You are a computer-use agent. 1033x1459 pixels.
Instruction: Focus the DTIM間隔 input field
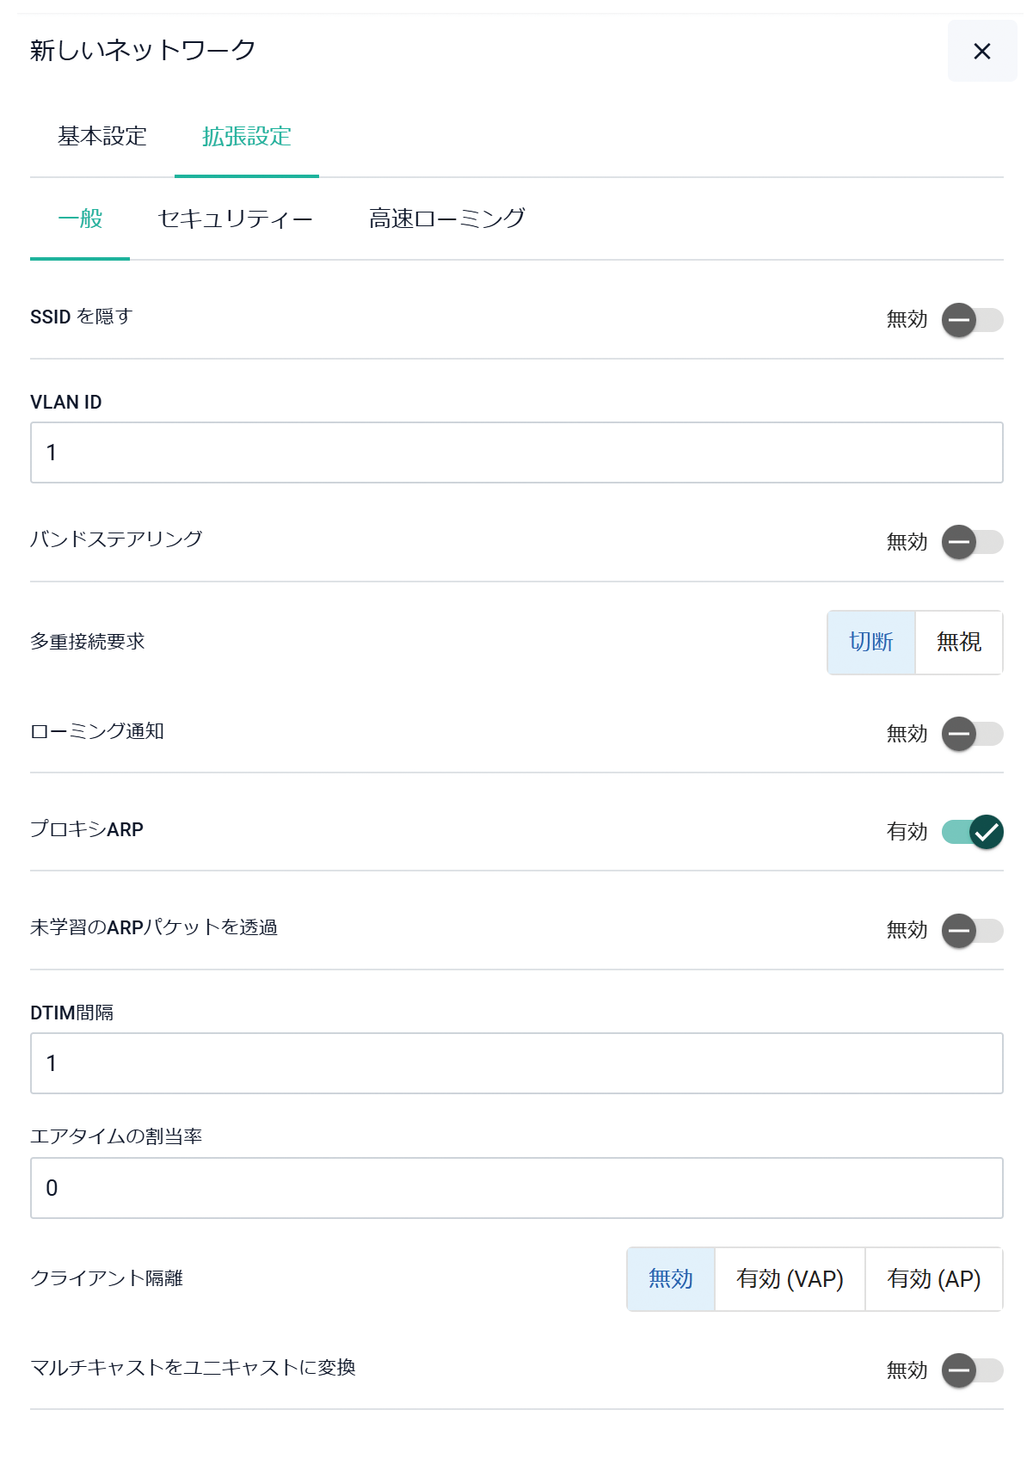click(x=516, y=1063)
